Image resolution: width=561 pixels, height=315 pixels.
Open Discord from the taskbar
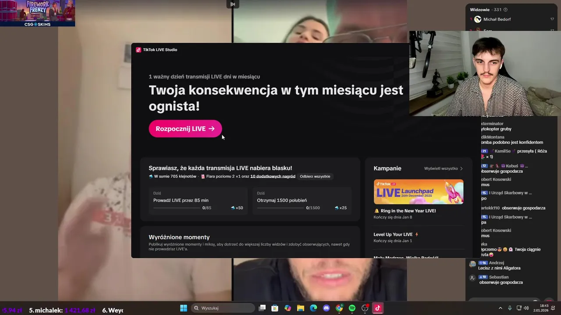(x=326, y=308)
